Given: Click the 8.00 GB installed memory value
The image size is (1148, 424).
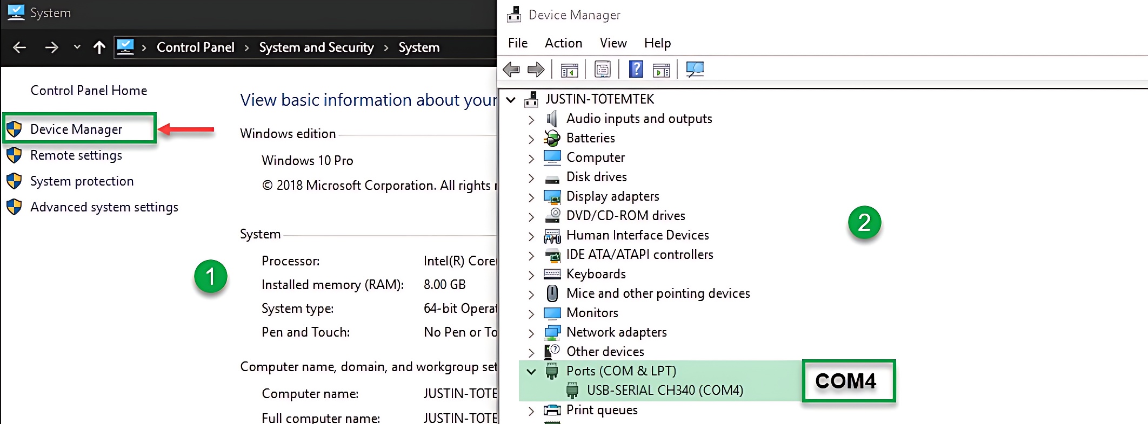Looking at the screenshot, I should coord(445,285).
